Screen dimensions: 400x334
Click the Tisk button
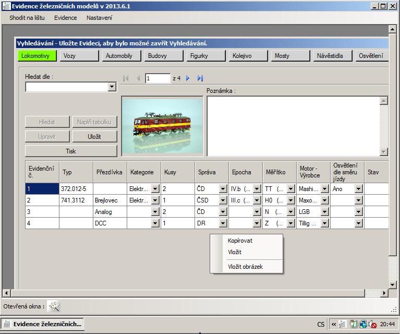click(x=71, y=151)
